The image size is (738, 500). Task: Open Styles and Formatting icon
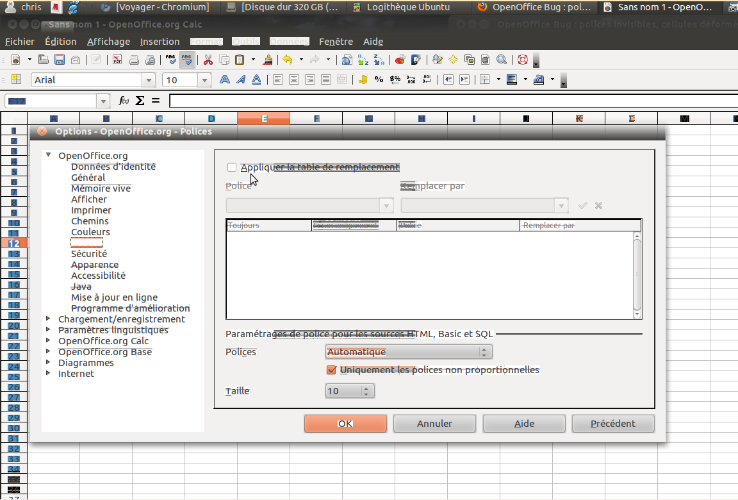(x=16, y=79)
